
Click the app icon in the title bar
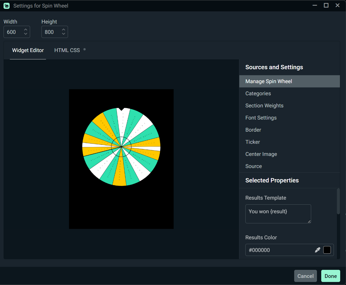(6, 5)
